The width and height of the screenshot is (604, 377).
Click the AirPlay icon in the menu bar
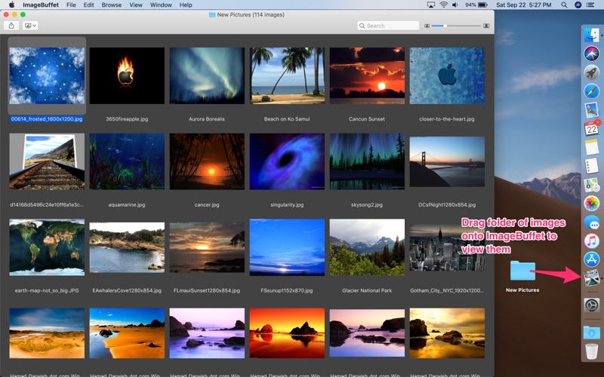(431, 5)
